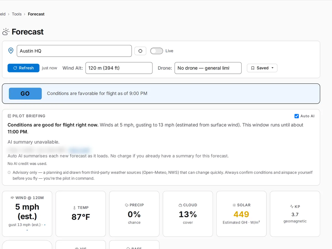Click the sun icon beside SOLAR
This screenshot has width=332, height=249.
(234, 205)
